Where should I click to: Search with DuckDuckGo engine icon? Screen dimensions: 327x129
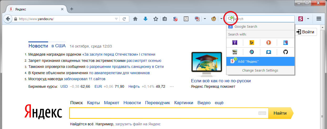click(x=269, y=43)
